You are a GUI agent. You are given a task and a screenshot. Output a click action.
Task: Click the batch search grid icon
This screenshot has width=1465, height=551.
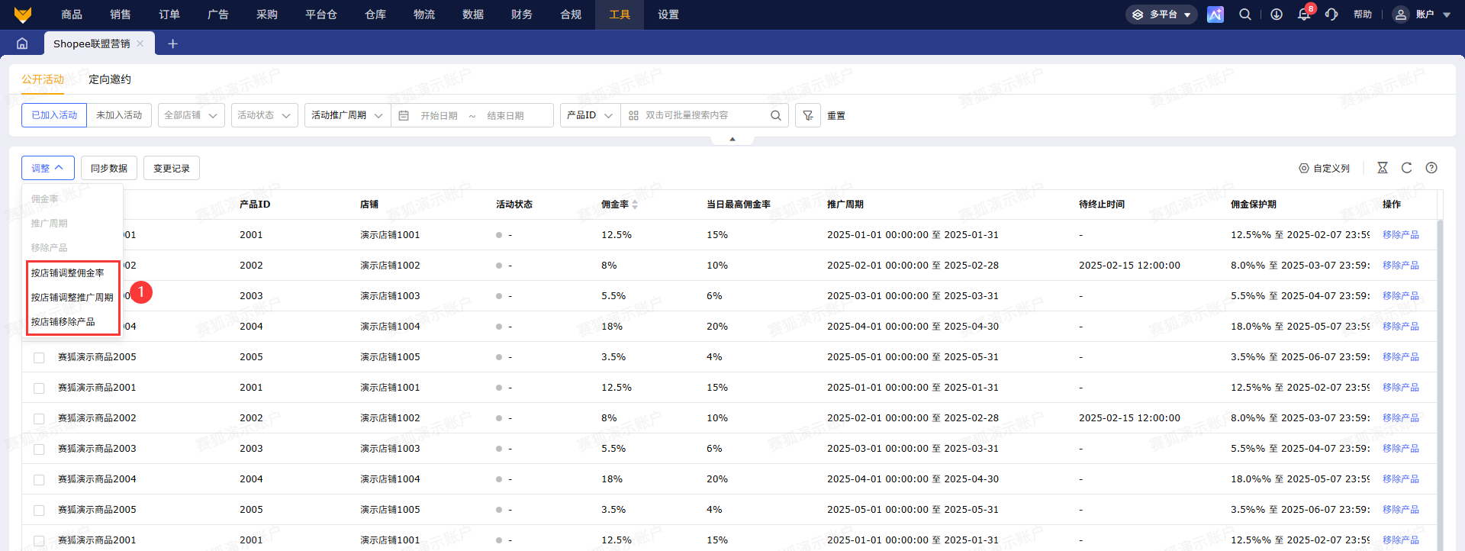point(633,115)
